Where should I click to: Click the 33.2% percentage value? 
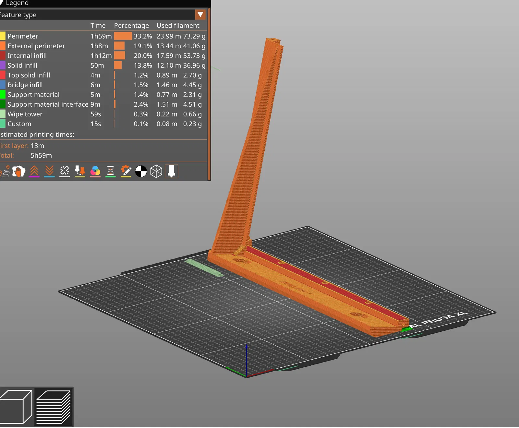[x=143, y=36]
